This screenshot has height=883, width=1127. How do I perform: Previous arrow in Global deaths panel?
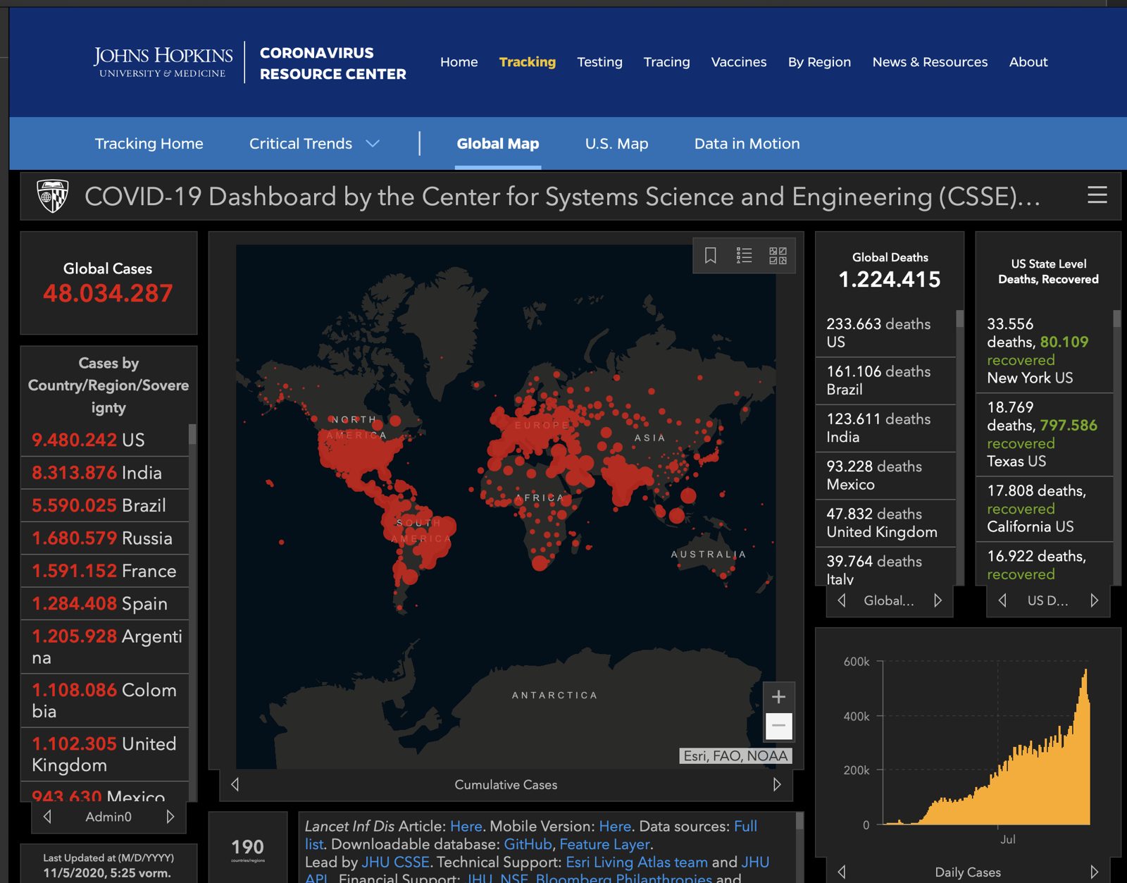(x=842, y=600)
